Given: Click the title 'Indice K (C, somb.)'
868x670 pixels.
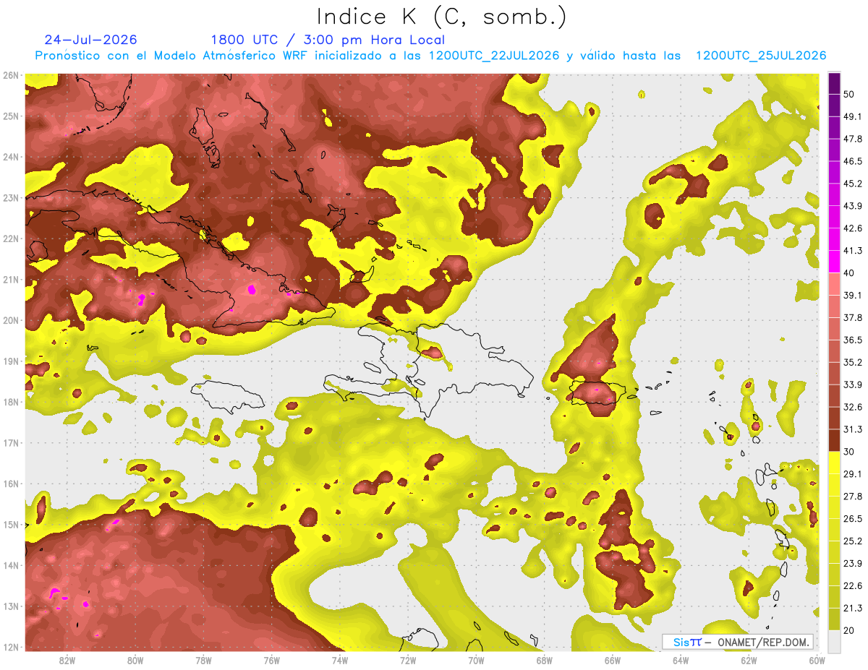Looking at the screenshot, I should pos(441,17).
